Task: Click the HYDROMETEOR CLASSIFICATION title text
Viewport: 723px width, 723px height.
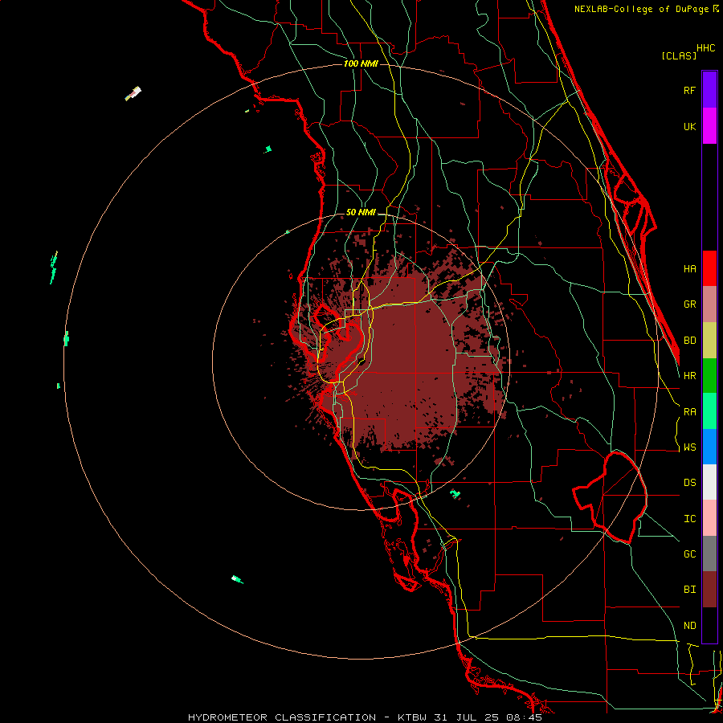Action: coord(281,717)
